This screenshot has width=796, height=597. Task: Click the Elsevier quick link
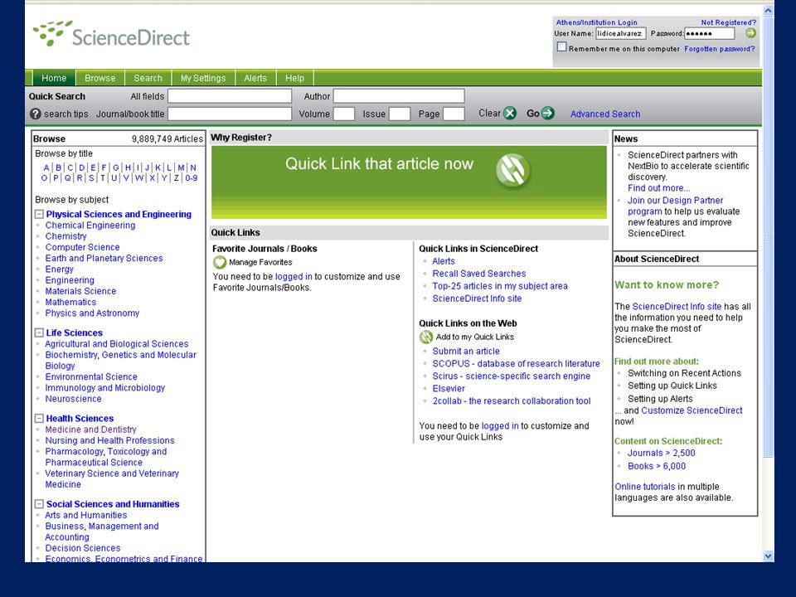pos(449,389)
